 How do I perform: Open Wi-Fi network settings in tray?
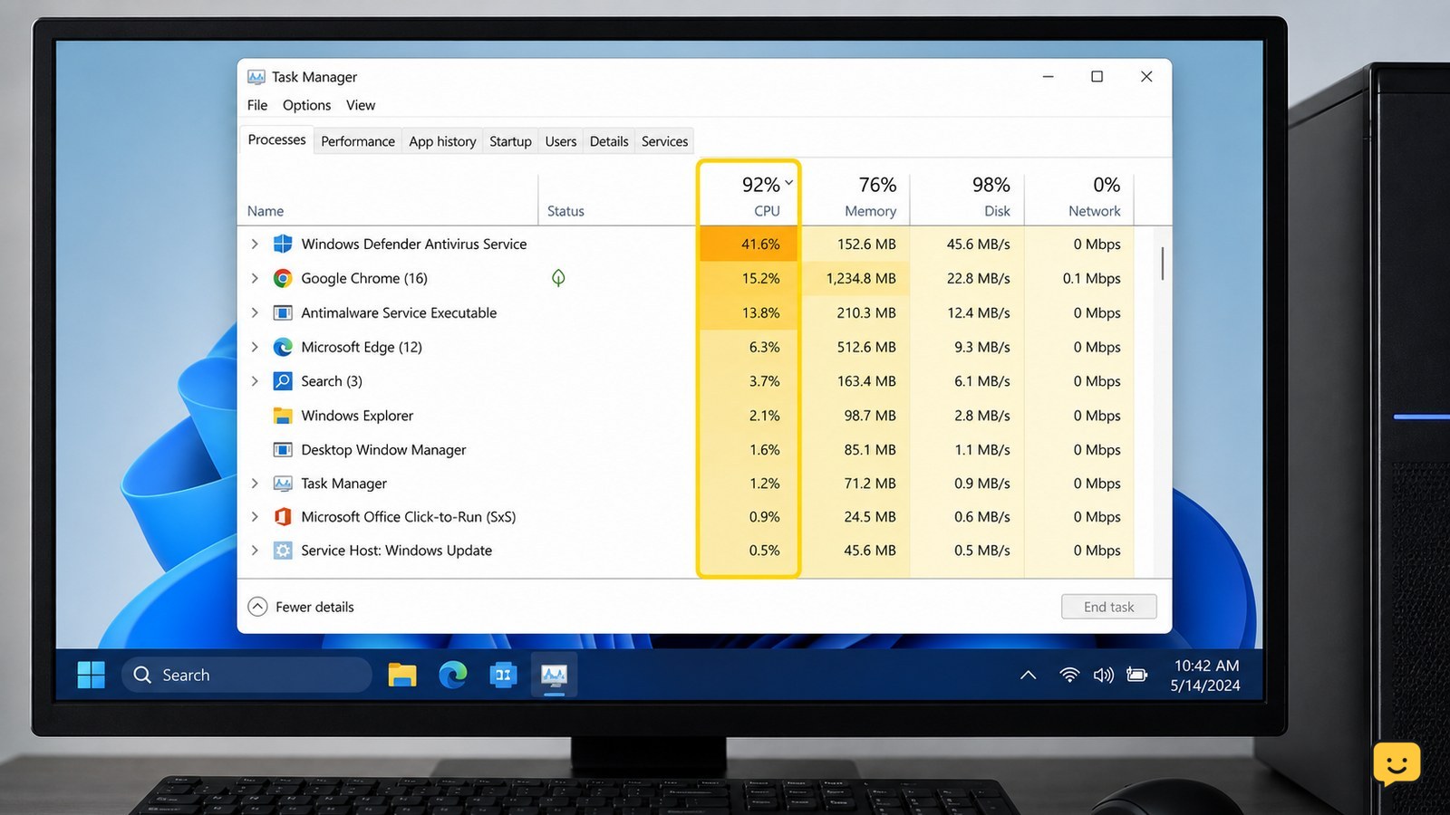tap(1069, 675)
